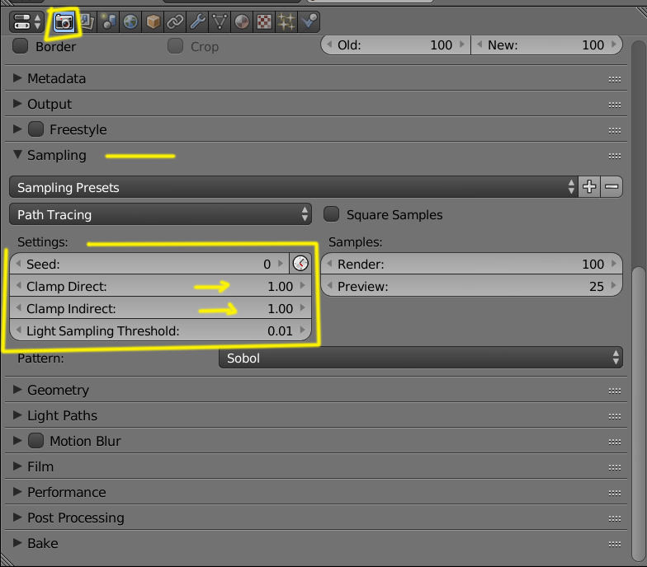This screenshot has width=647, height=567.
Task: Click the Preview samples field
Action: 471,285
